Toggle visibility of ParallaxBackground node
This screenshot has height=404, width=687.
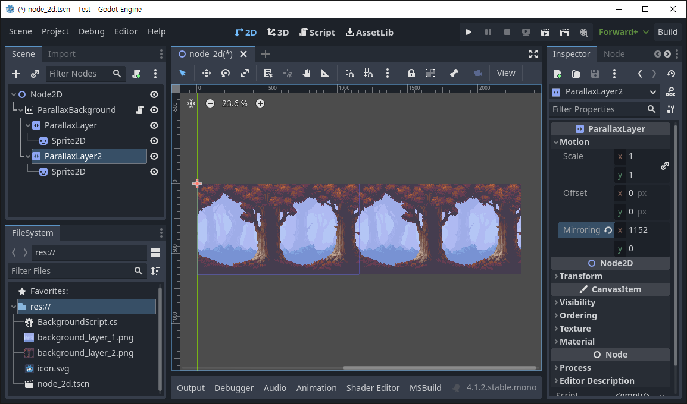(154, 110)
